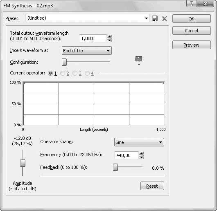The height and width of the screenshot is (211, 217).
Task: Click the Feedback slider handle
Action: coord(115,167)
